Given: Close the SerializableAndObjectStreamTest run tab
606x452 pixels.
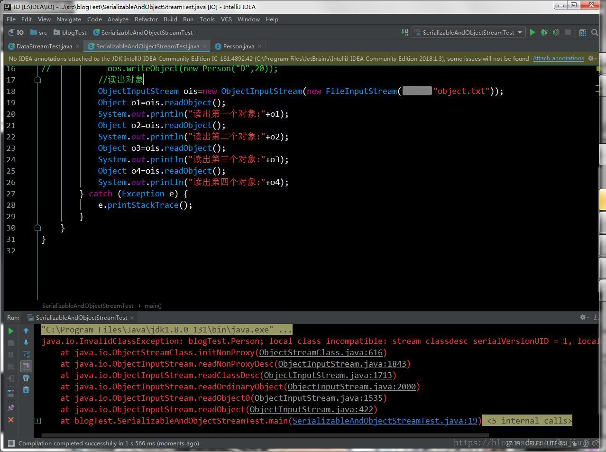Looking at the screenshot, I should 132,318.
